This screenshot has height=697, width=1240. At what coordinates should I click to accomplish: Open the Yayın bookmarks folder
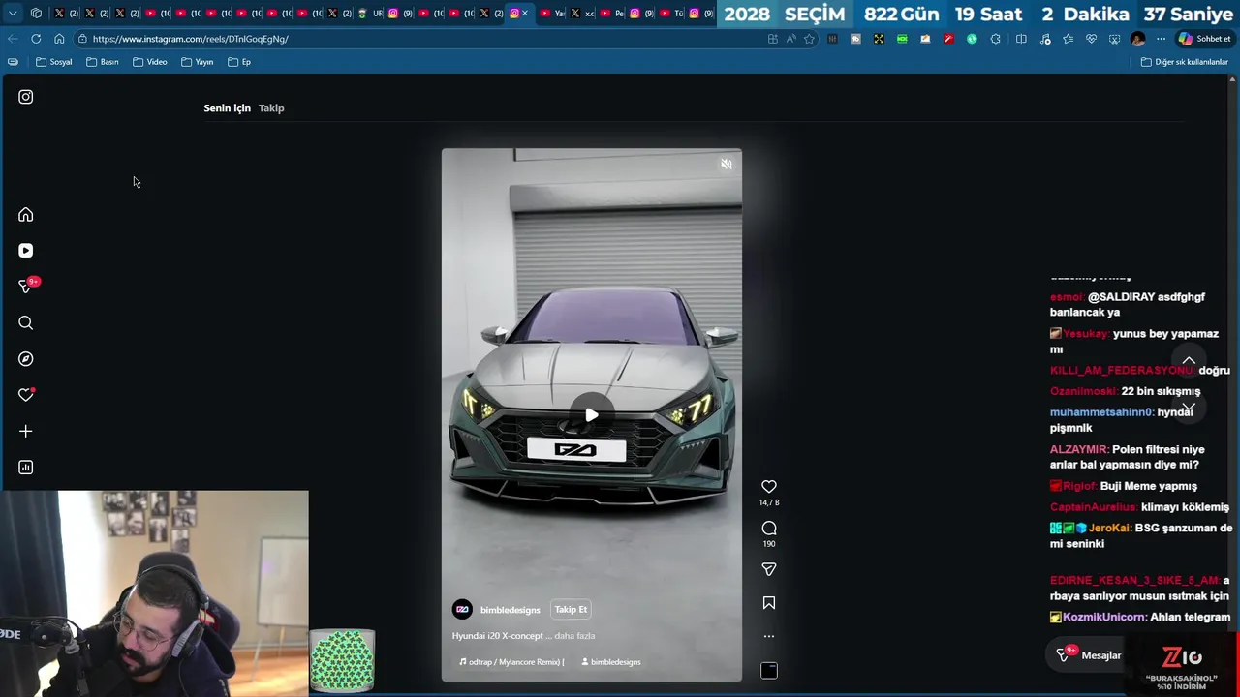[x=198, y=62]
